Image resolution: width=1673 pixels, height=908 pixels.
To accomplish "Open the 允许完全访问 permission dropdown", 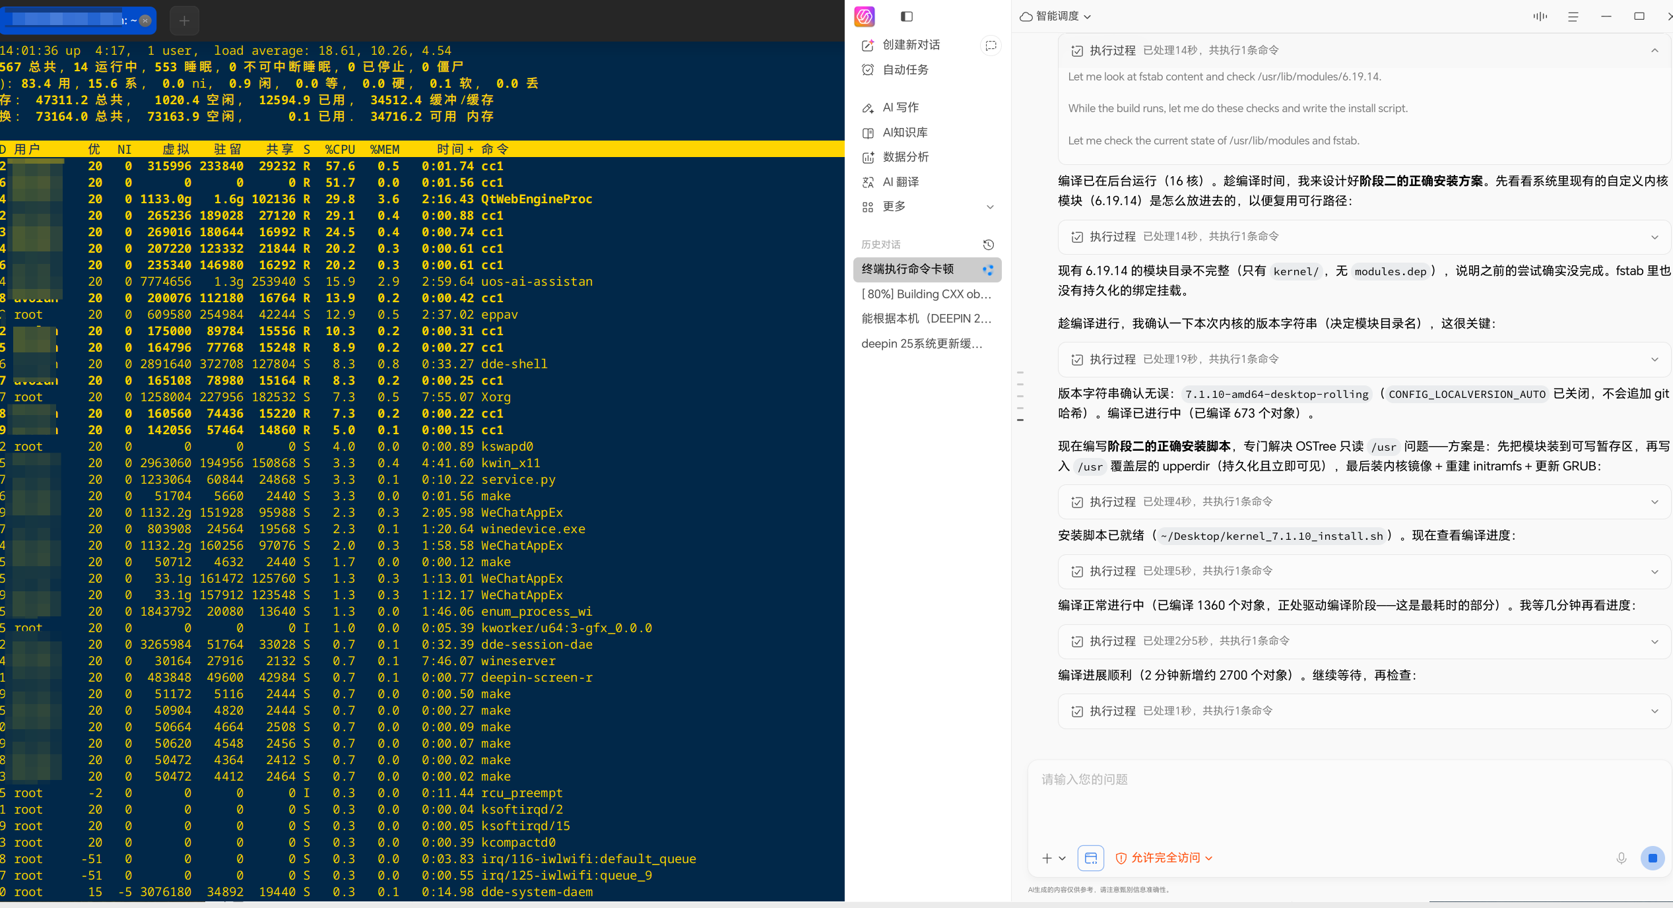I will (x=1164, y=858).
